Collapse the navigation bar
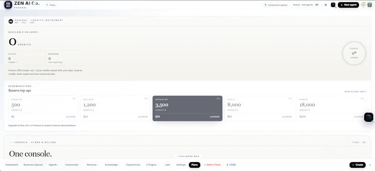This screenshot has height=171, width=375. point(188,156)
